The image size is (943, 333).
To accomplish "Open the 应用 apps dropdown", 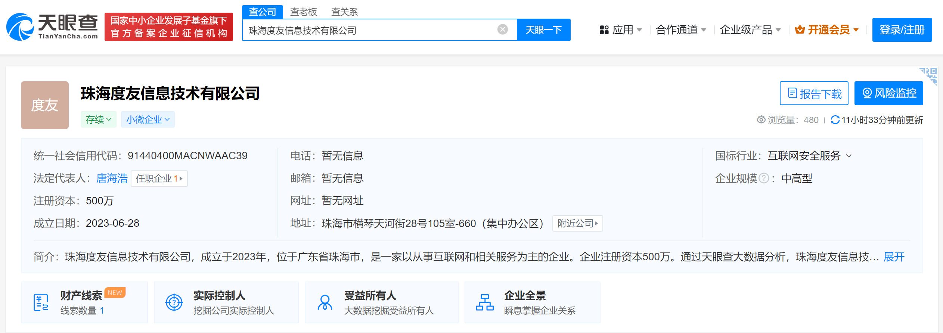I will 621,29.
